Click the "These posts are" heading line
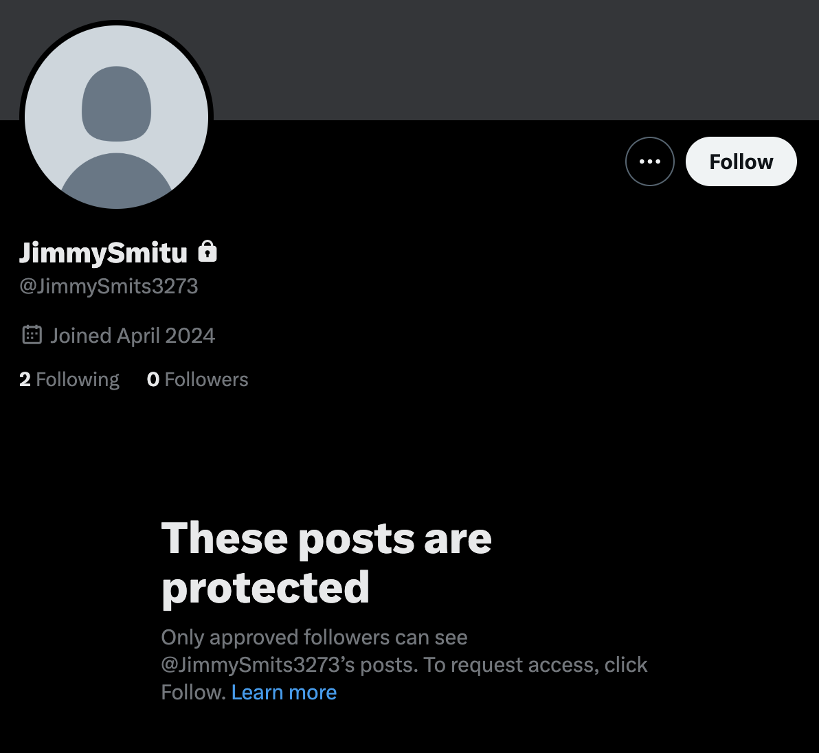 [326, 538]
